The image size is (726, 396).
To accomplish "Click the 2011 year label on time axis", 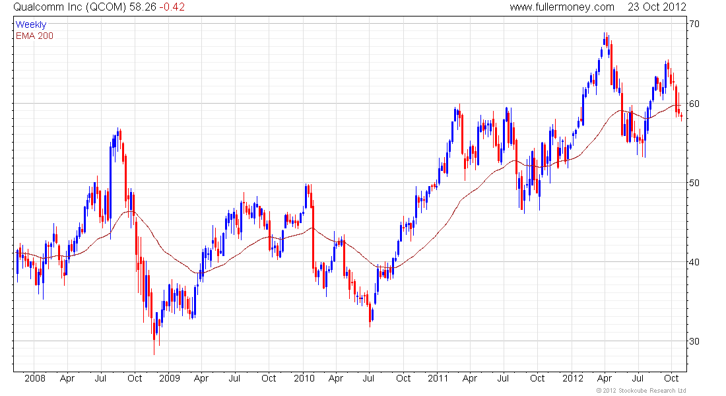I will [438, 378].
